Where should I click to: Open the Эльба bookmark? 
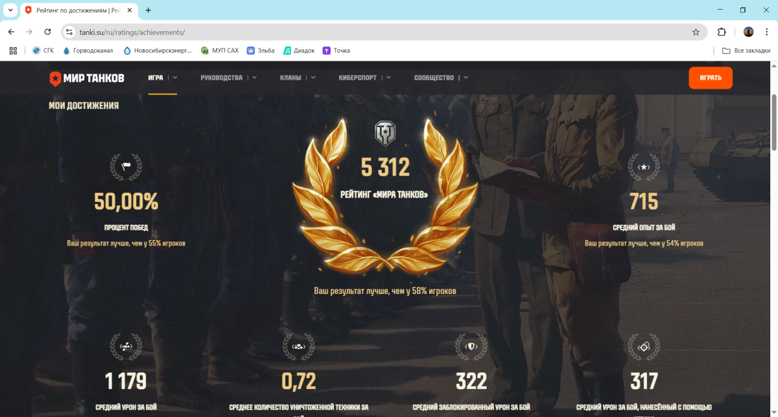coord(261,51)
